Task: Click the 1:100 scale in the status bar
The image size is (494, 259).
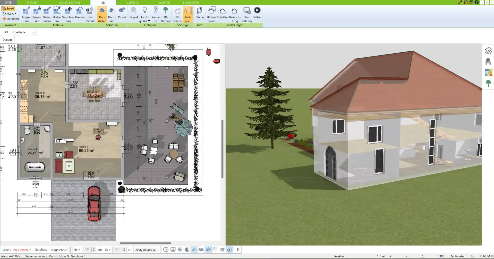Action: point(441,256)
